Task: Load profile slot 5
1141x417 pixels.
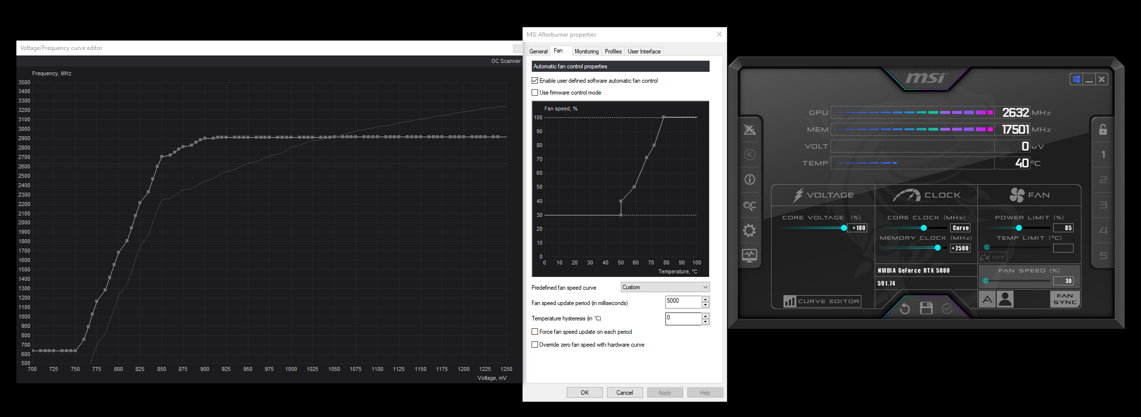Action: point(1103,256)
